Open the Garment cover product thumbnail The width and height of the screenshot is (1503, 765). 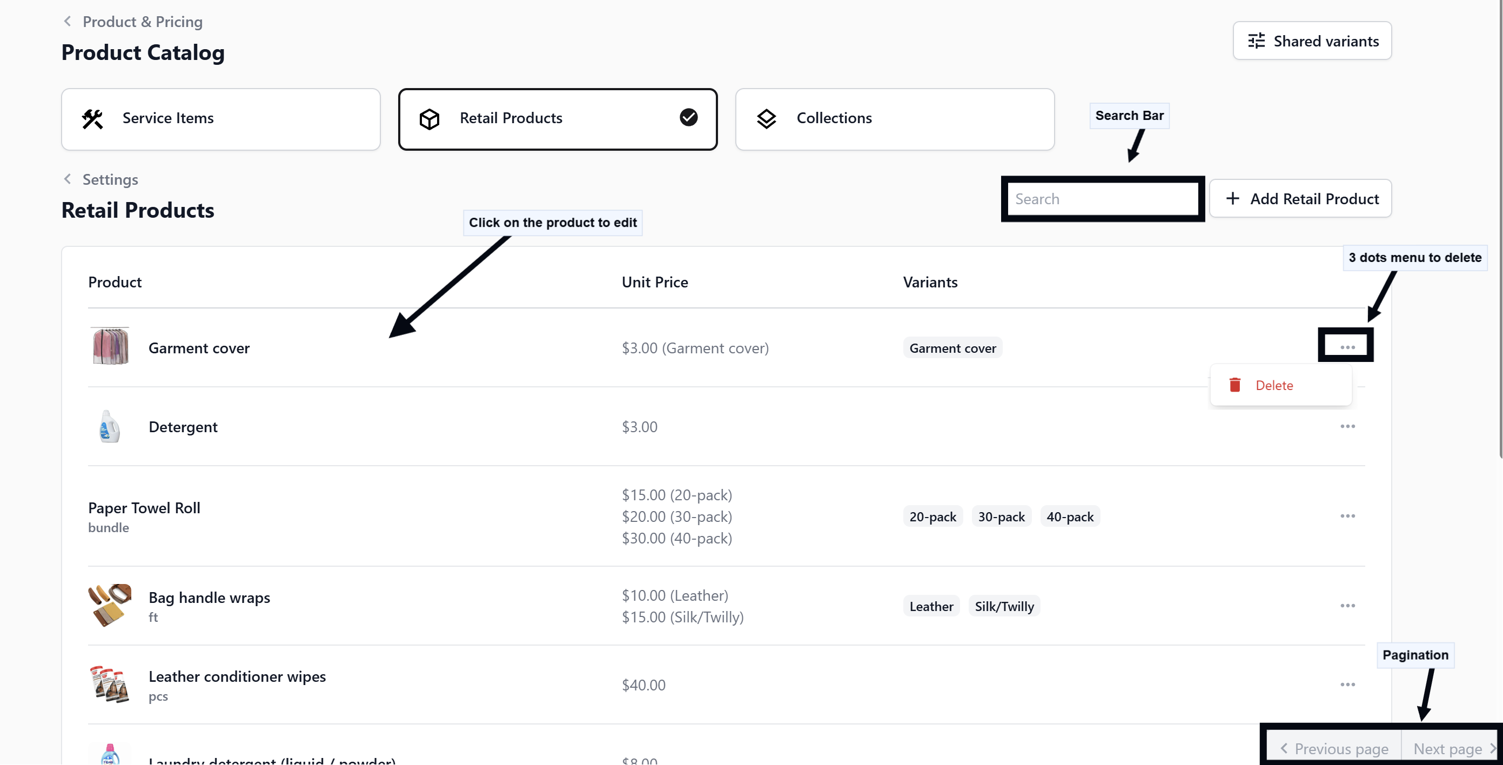[x=110, y=347]
